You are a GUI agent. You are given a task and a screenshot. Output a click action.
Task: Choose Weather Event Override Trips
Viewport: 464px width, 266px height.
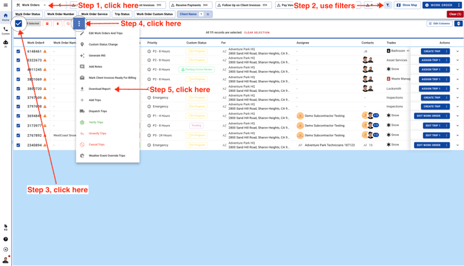point(108,155)
